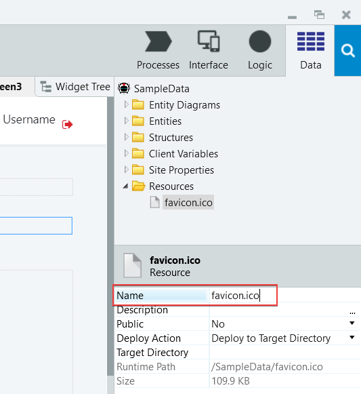Click the Data grid icon
This screenshot has height=394, width=361.
(x=311, y=41)
